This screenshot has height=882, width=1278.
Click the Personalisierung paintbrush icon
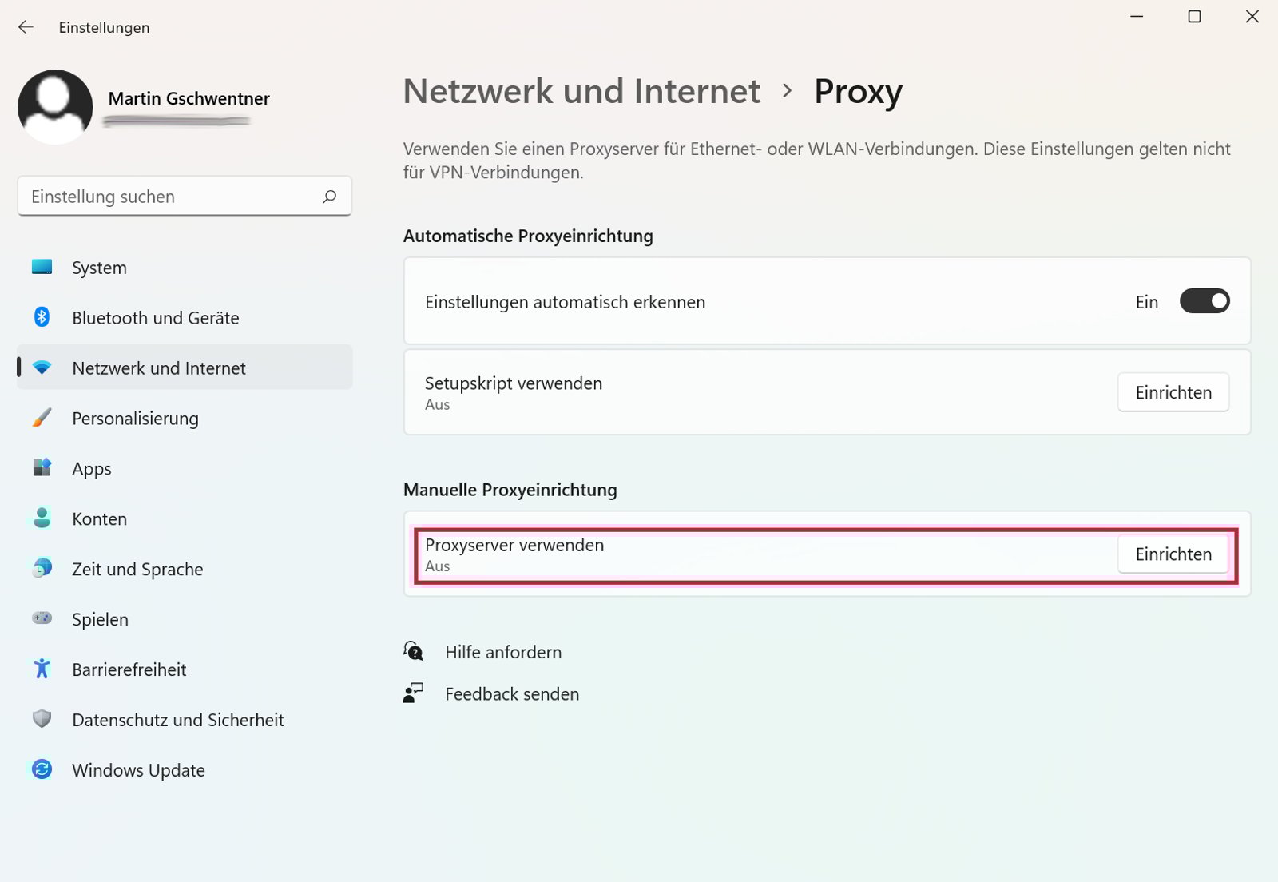point(42,418)
